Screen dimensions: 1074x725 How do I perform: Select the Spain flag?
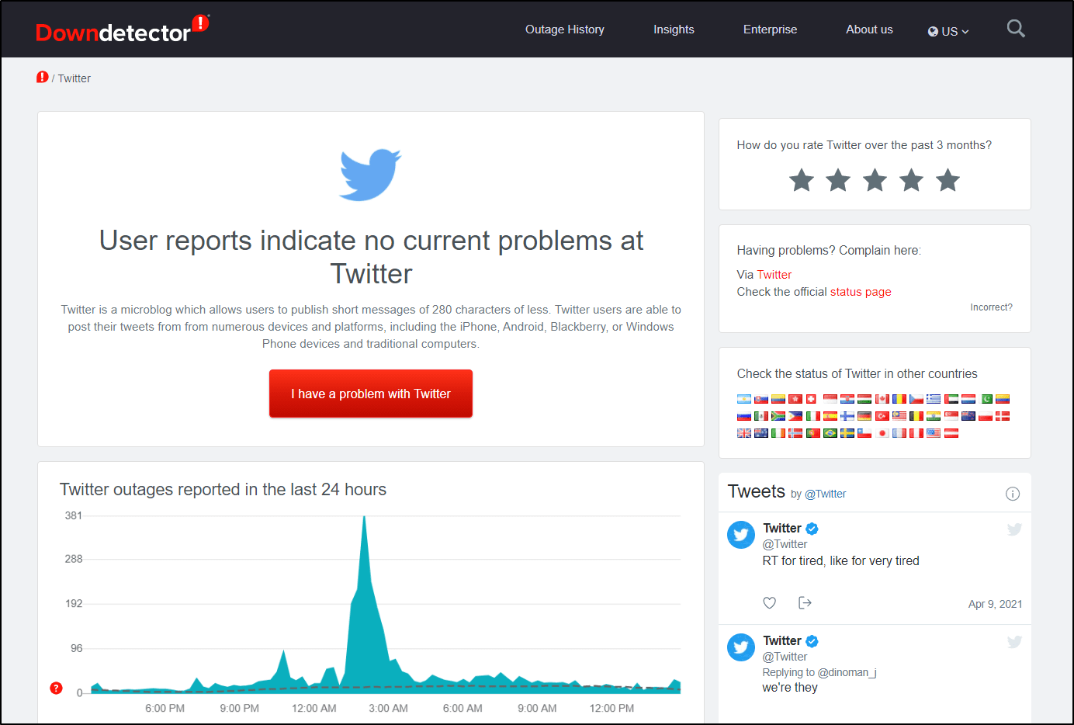pyautogui.click(x=830, y=416)
